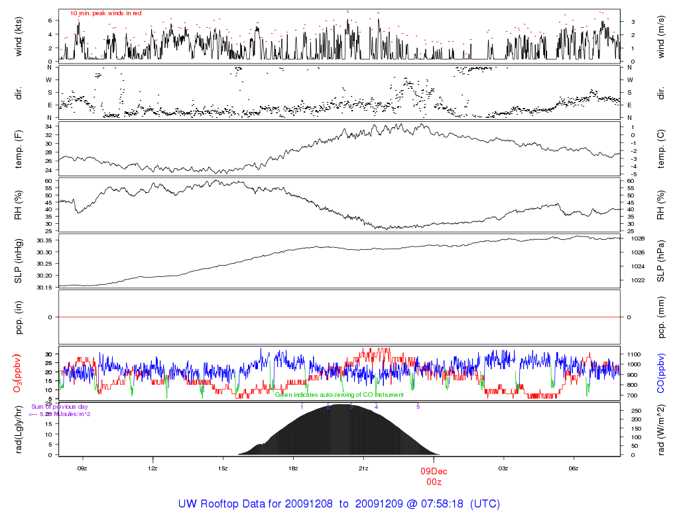The height and width of the screenshot is (530, 679).
Task: Click the 'pcp. (in)' axis label
Action: [18, 317]
